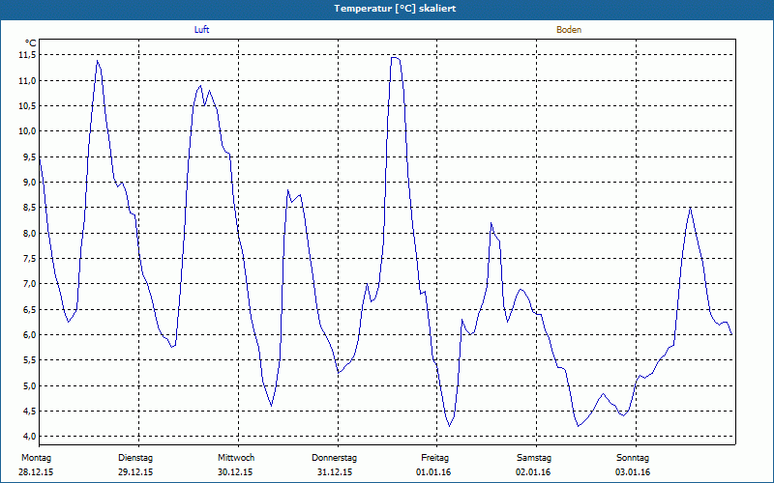This screenshot has height=483, width=774.
Task: Click the 8,0 y-axis value
Action: pos(29,233)
